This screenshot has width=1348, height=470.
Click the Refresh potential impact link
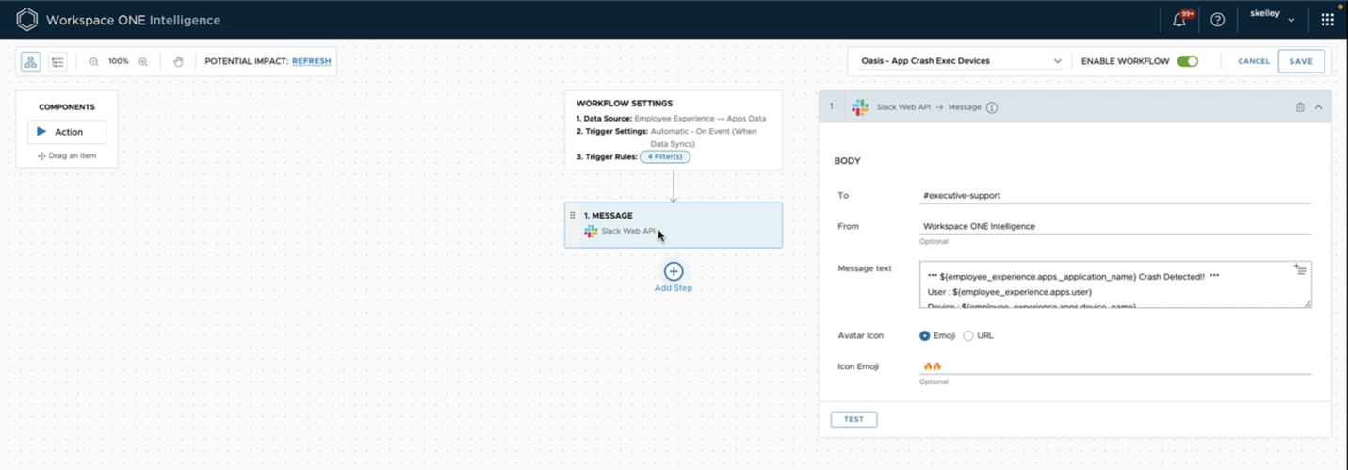coord(311,61)
